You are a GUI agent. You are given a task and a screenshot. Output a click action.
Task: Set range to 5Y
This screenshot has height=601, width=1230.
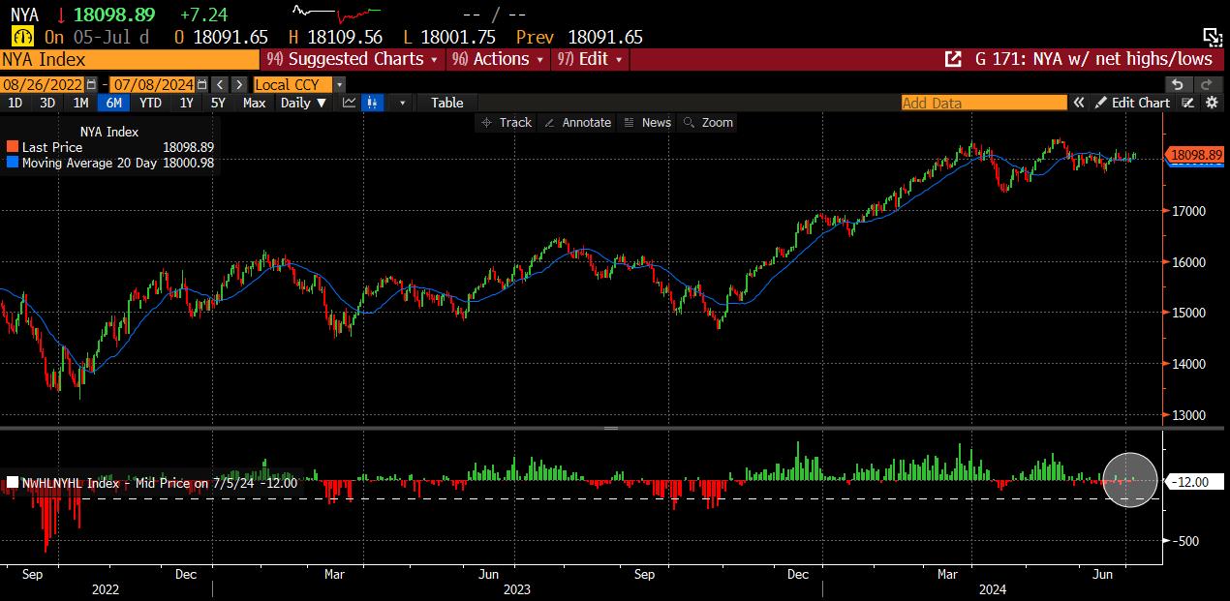(x=218, y=103)
